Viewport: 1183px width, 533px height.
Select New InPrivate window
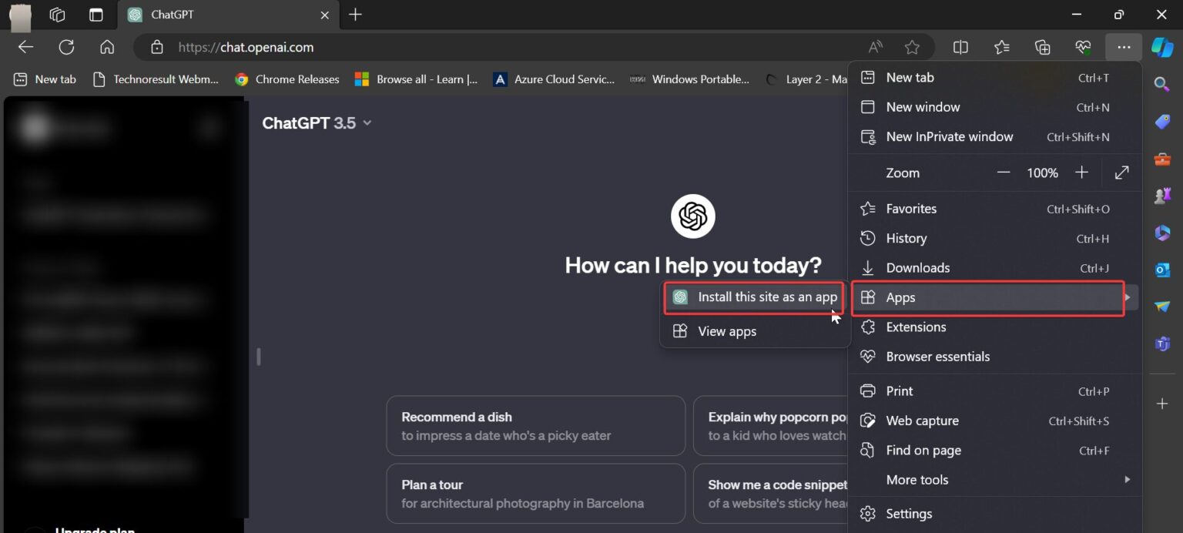point(950,136)
